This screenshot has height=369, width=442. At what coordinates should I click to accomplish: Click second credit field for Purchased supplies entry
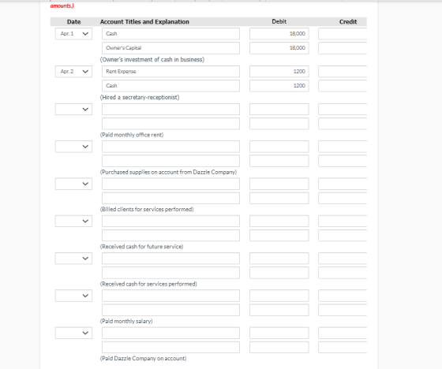(343, 161)
